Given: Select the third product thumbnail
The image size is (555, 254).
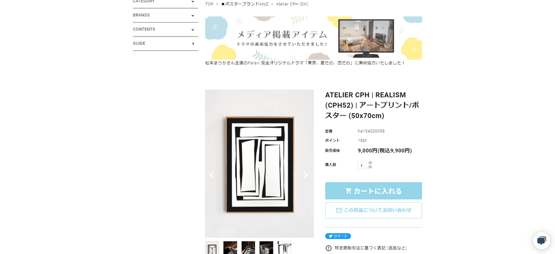Looking at the screenshot, I should point(248,248).
